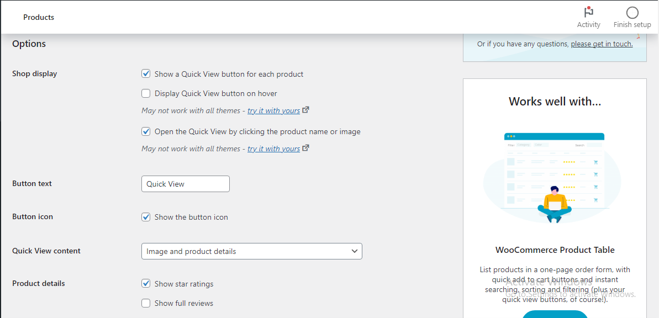Click first 'try it with yours' link
Image resolution: width=659 pixels, height=318 pixels.
coord(273,110)
